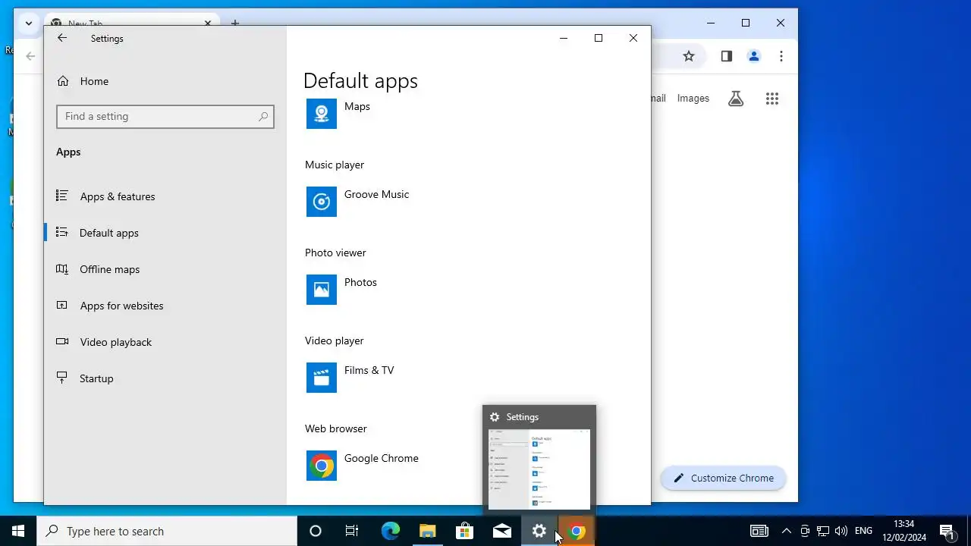Image resolution: width=971 pixels, height=546 pixels.
Task: Click the taskbar search box
Action: pyautogui.click(x=167, y=532)
